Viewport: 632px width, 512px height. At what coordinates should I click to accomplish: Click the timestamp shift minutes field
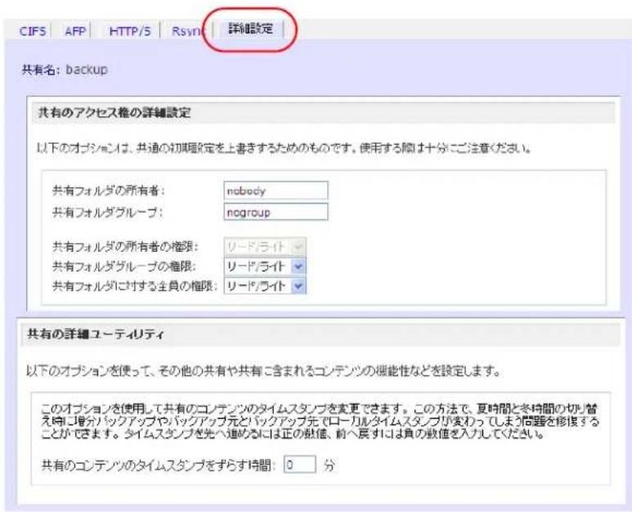300,465
